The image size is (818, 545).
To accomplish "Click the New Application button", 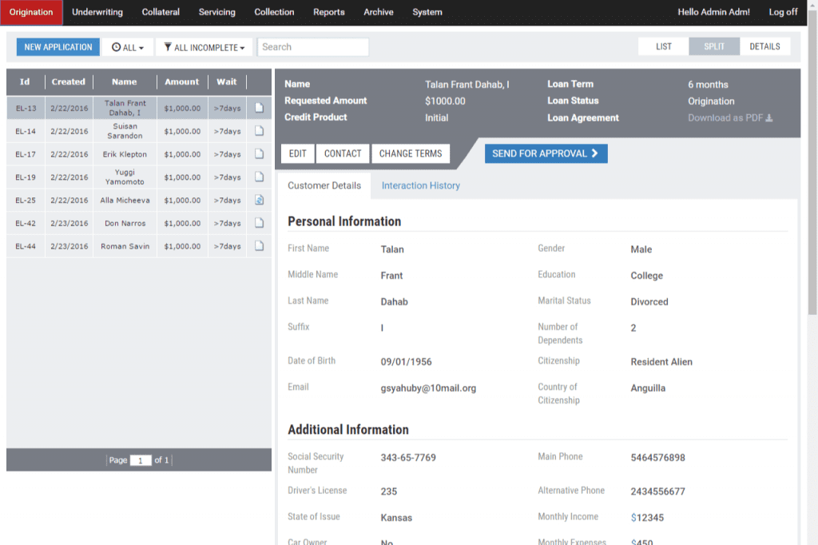I will pyautogui.click(x=58, y=47).
